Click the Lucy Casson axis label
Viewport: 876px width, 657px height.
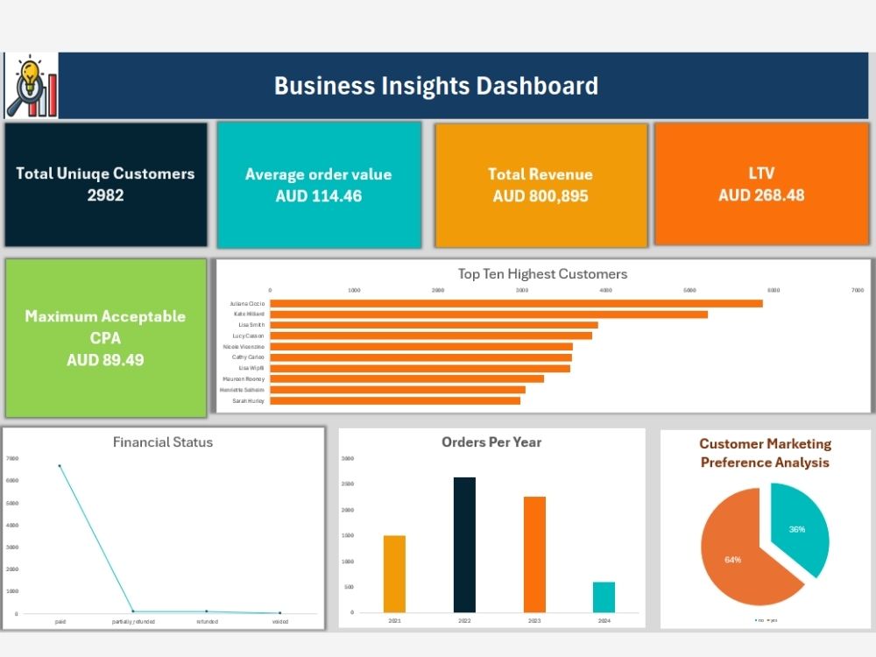coord(248,336)
